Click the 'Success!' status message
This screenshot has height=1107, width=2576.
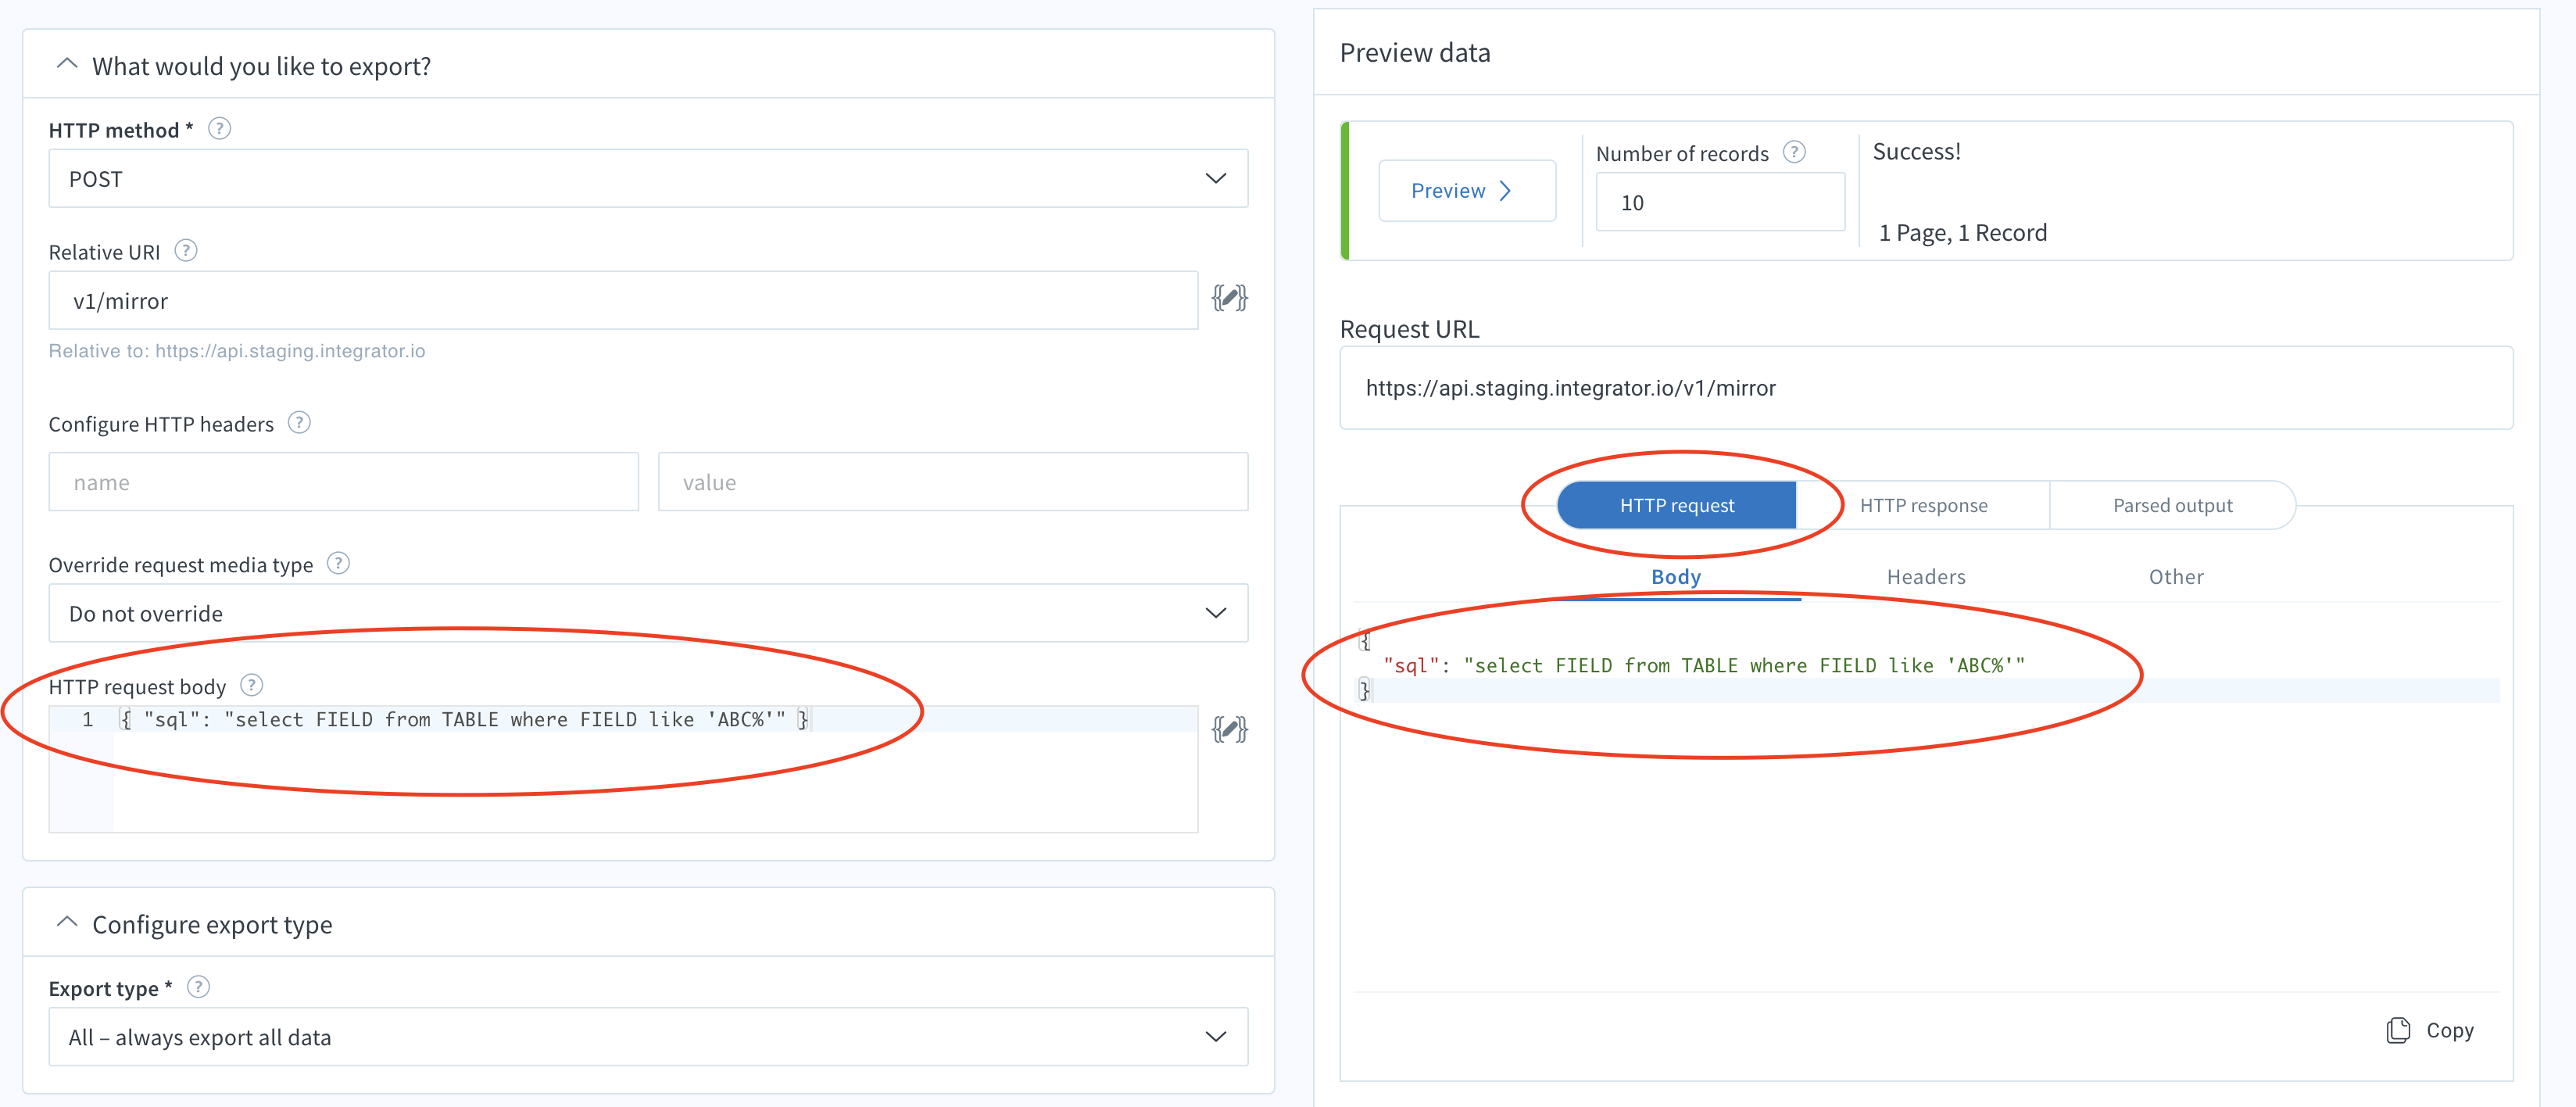tap(1916, 151)
